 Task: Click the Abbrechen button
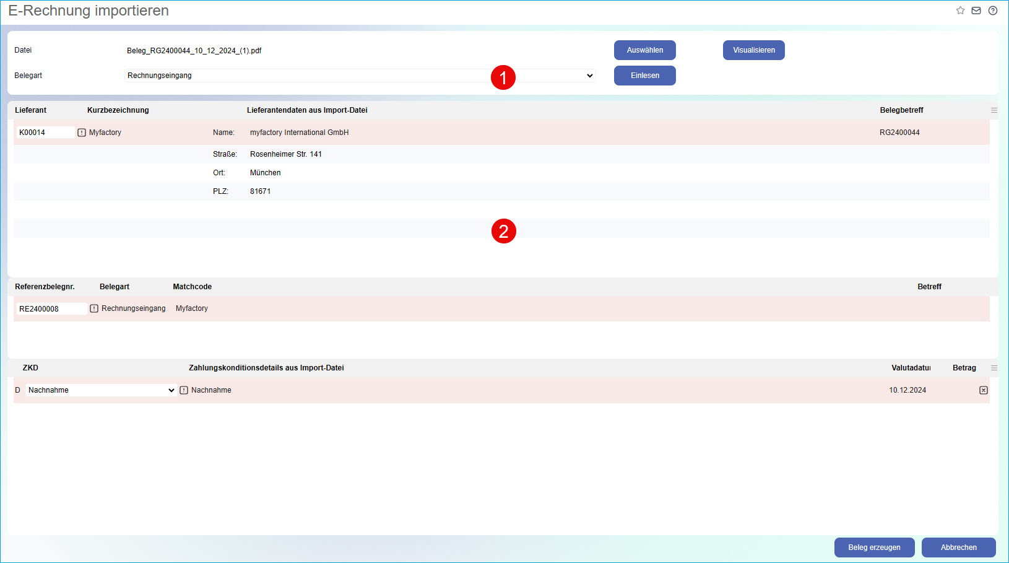coord(959,548)
